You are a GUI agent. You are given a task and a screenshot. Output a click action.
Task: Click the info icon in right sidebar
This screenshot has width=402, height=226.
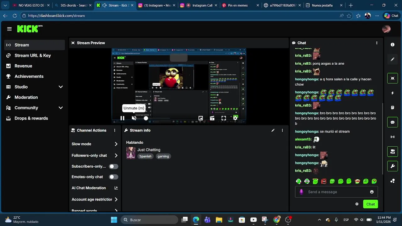pos(393,45)
